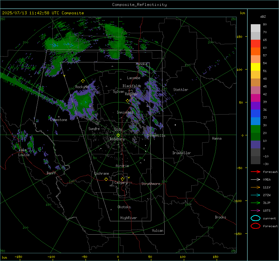Click the Blackfalds label
Screen dimensions: 279x261
132,86
